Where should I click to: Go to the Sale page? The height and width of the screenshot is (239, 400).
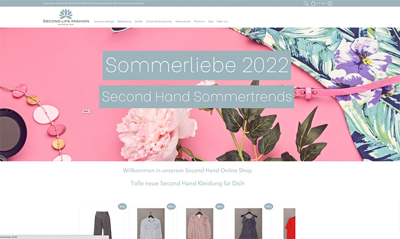[x=211, y=21]
